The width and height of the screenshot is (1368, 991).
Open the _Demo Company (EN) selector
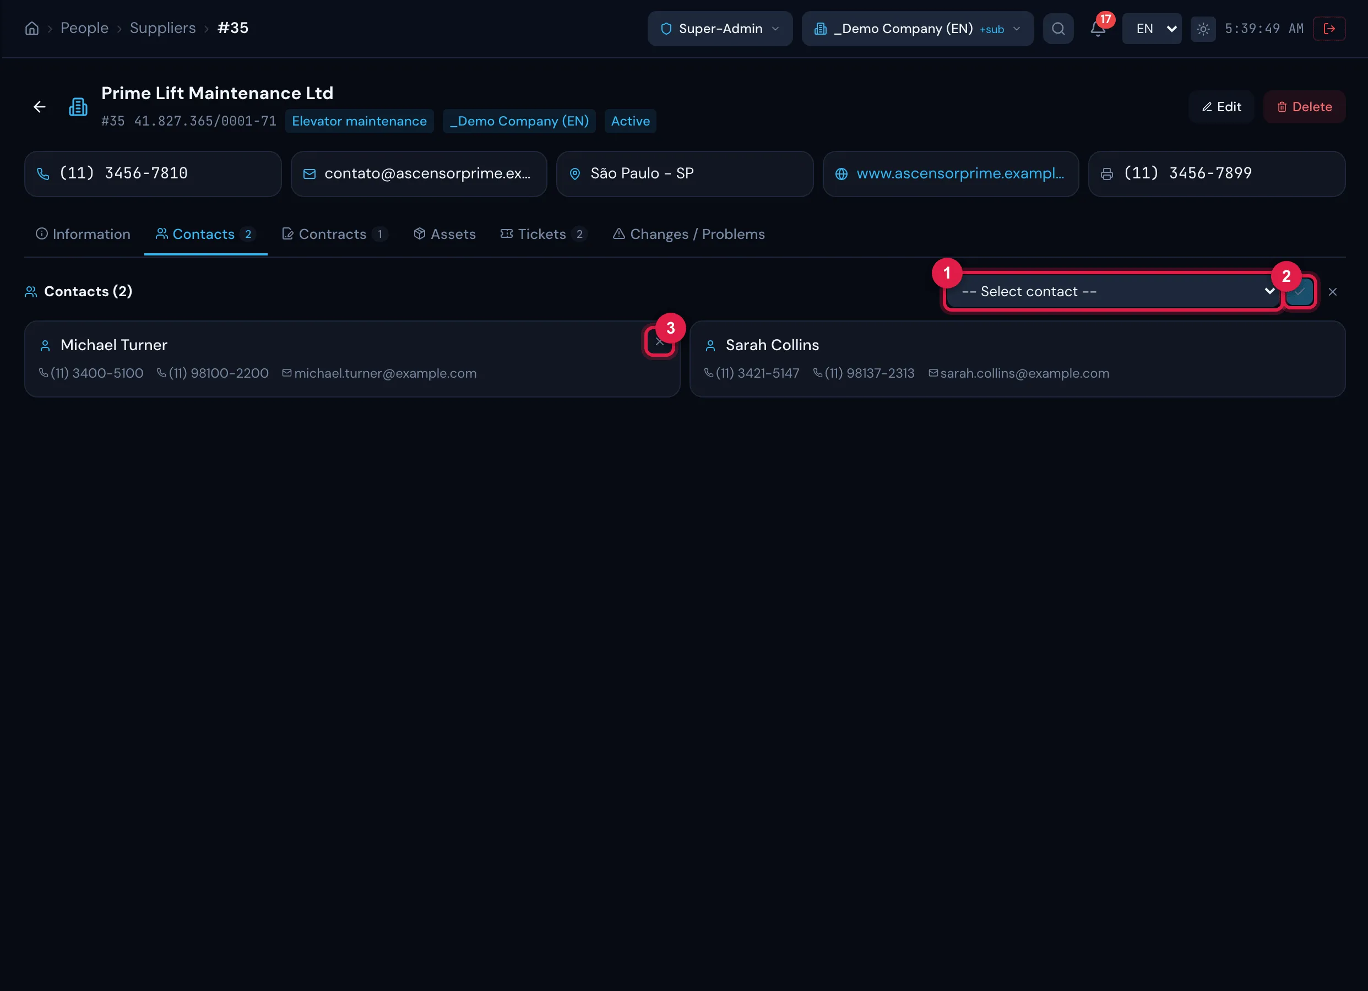[x=918, y=28]
